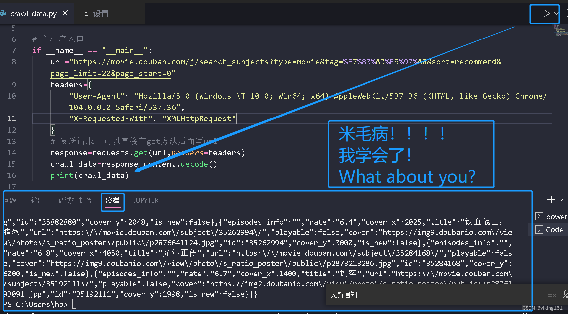Open the terminal profile dropdown next to plus
Viewport: 568px width, 314px height.
pyautogui.click(x=562, y=199)
